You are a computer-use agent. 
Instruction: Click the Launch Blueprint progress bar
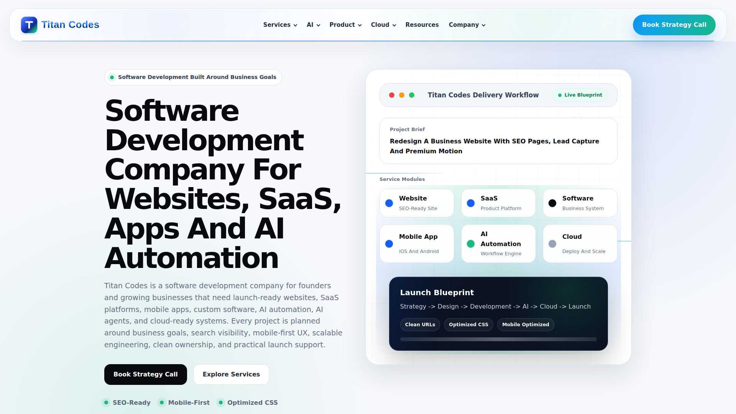[498, 339]
